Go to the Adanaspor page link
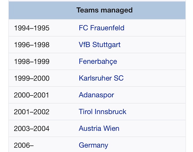This screenshot has height=152, width=193. click(x=96, y=95)
